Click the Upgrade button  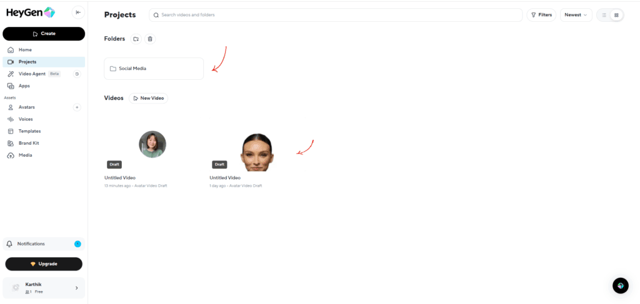pyautogui.click(x=44, y=264)
